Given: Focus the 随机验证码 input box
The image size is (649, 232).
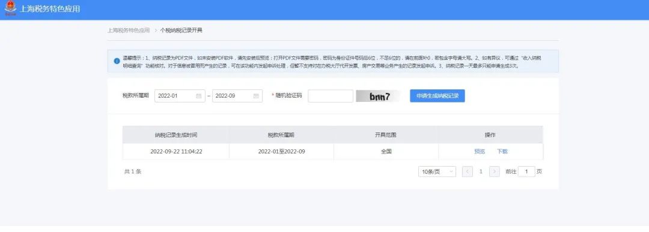Looking at the screenshot, I should click(331, 96).
